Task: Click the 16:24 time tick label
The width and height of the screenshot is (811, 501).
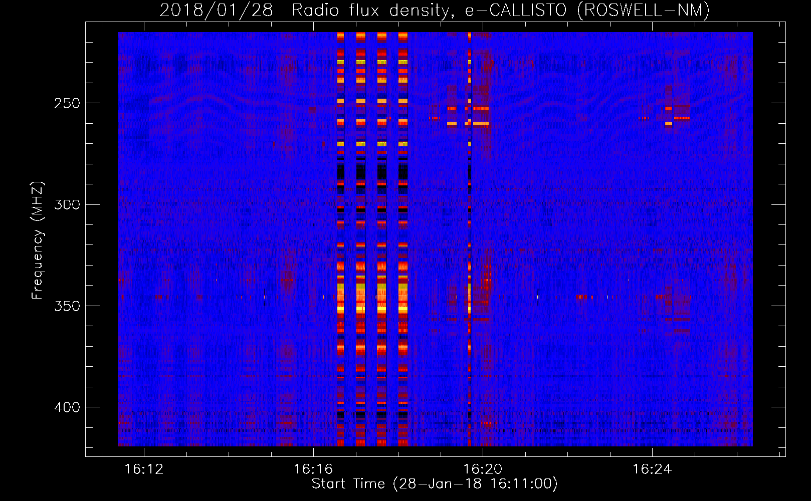Action: point(652,469)
